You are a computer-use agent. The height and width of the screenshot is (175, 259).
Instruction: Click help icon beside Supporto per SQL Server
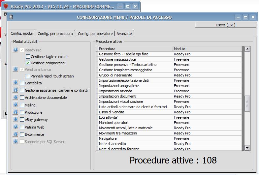16,141
